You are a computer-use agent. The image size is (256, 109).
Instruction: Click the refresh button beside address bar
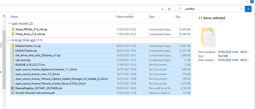(x=169, y=9)
